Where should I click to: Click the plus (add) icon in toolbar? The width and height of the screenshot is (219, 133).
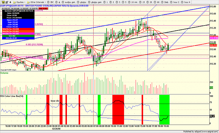point(10,2)
